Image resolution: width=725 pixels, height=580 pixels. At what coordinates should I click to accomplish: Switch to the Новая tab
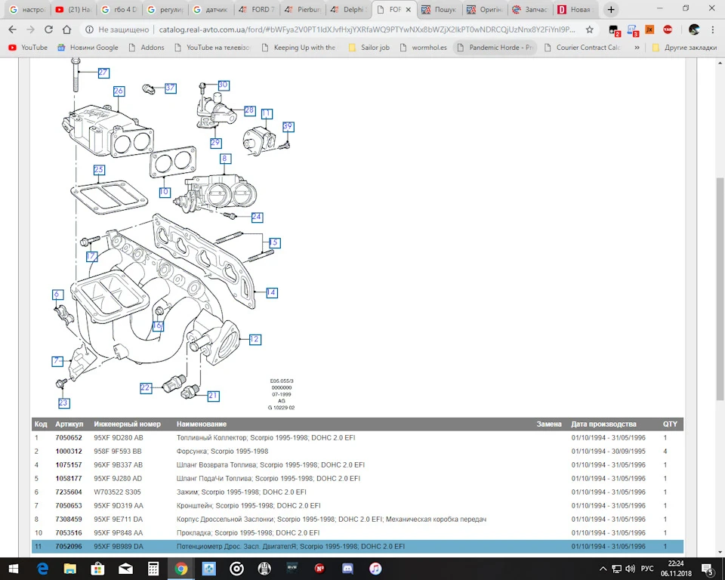[x=575, y=10]
